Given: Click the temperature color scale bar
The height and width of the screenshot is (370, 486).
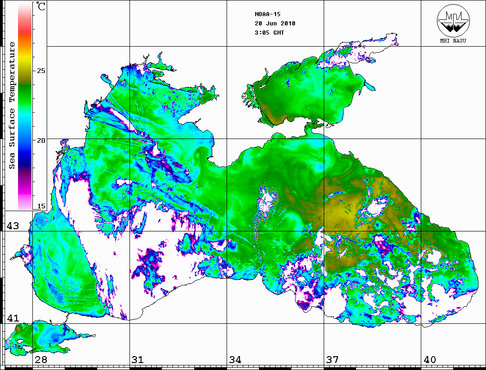Looking at the screenshot, I should (25, 106).
